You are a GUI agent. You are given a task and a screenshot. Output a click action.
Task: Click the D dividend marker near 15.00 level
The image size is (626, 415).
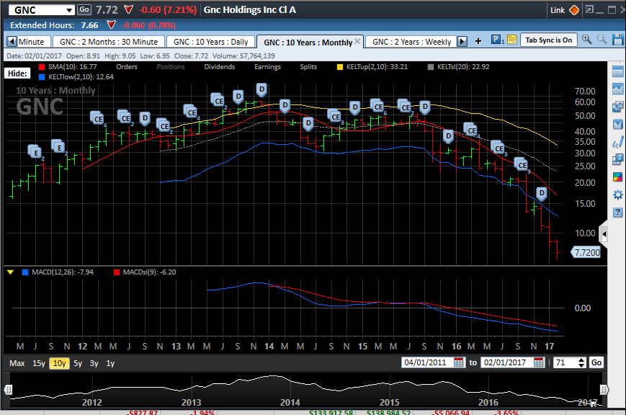tap(542, 194)
